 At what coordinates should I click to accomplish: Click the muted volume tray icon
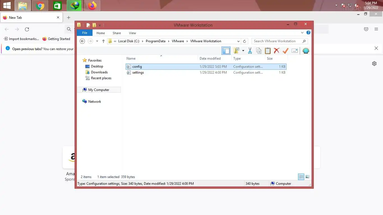coord(357,5)
